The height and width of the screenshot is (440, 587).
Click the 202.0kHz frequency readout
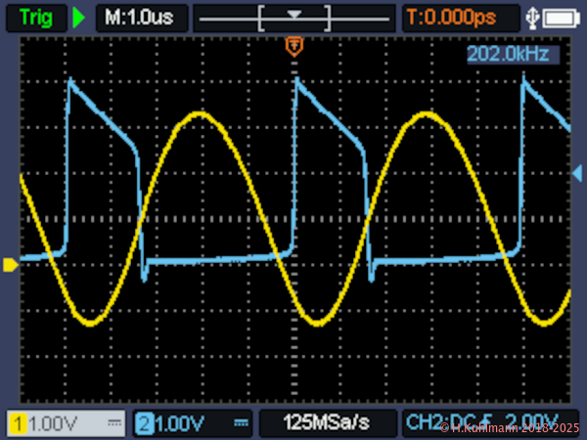click(x=514, y=54)
